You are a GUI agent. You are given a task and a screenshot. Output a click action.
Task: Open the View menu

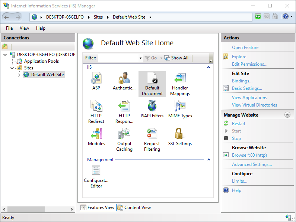[x=24, y=28]
